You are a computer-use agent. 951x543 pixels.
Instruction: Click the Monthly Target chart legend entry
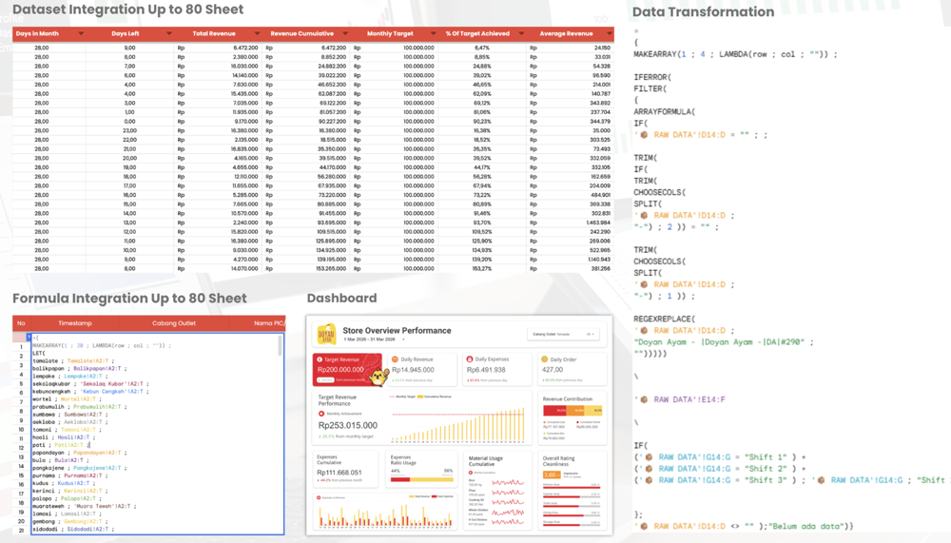pos(403,397)
